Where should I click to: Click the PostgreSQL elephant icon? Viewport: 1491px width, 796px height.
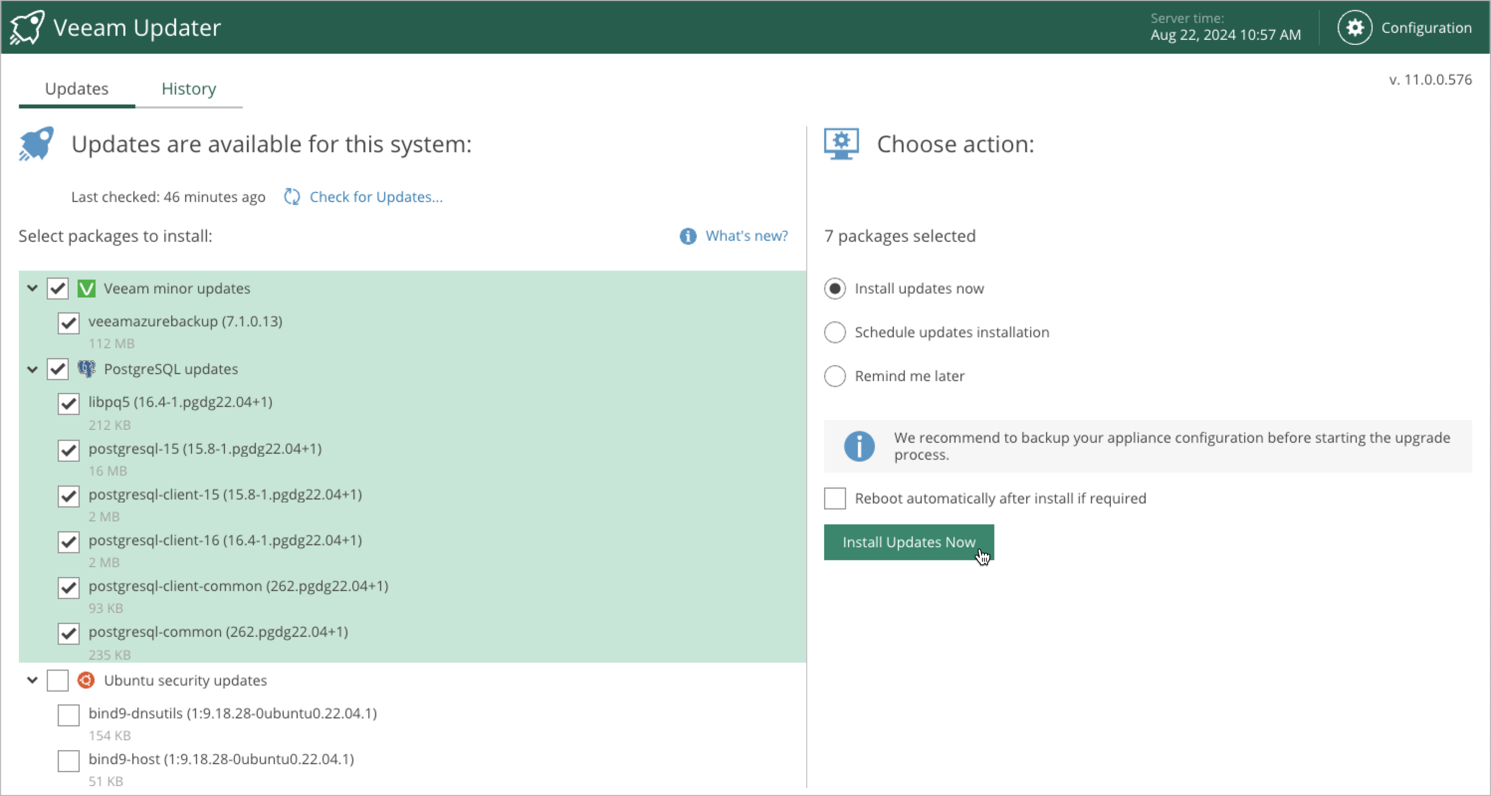click(x=86, y=369)
